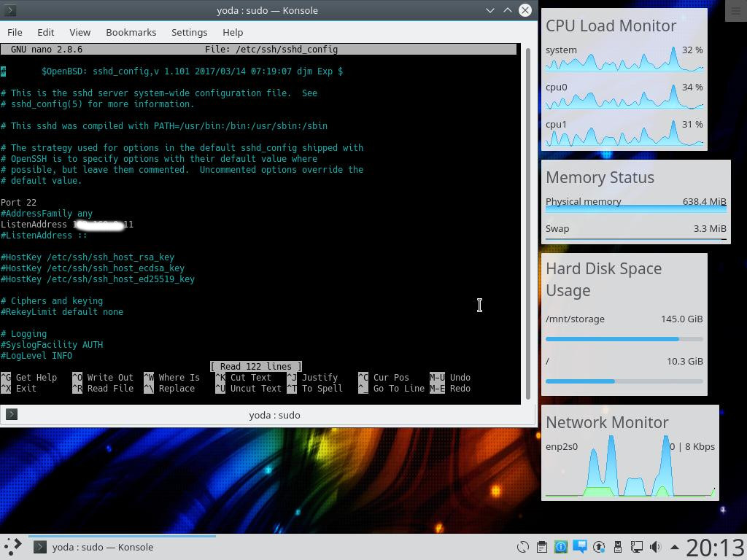Open the removable USB devices icon
Image resolution: width=747 pixels, height=560 pixels.
click(x=618, y=547)
